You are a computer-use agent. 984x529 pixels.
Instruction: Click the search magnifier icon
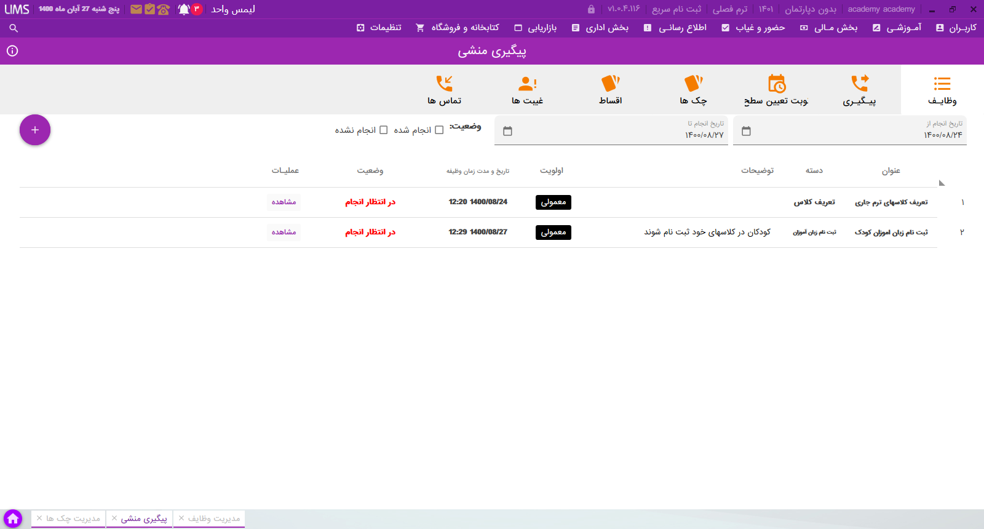[x=14, y=28]
